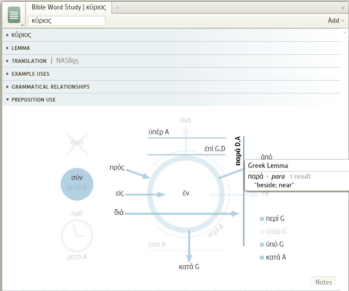Open the green panel menu icon
This screenshot has width=349, height=291.
click(14, 15)
